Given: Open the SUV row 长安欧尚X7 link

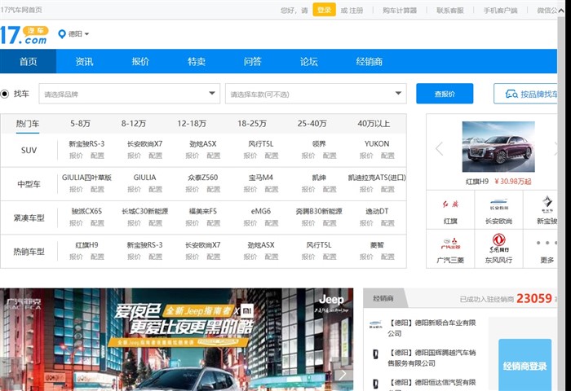Looking at the screenshot, I should point(144,143).
